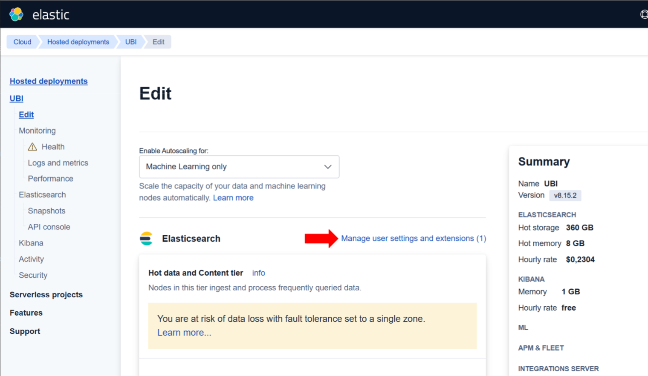This screenshot has height=376, width=648.
Task: Go to Cloud breadcrumb
Action: pos(22,42)
